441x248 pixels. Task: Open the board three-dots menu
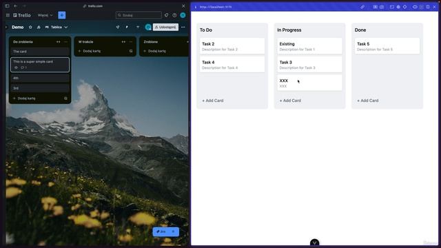pyautogui.click(x=183, y=28)
